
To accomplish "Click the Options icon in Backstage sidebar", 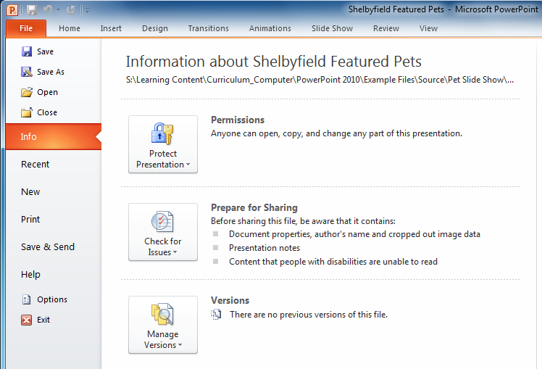I will click(27, 299).
